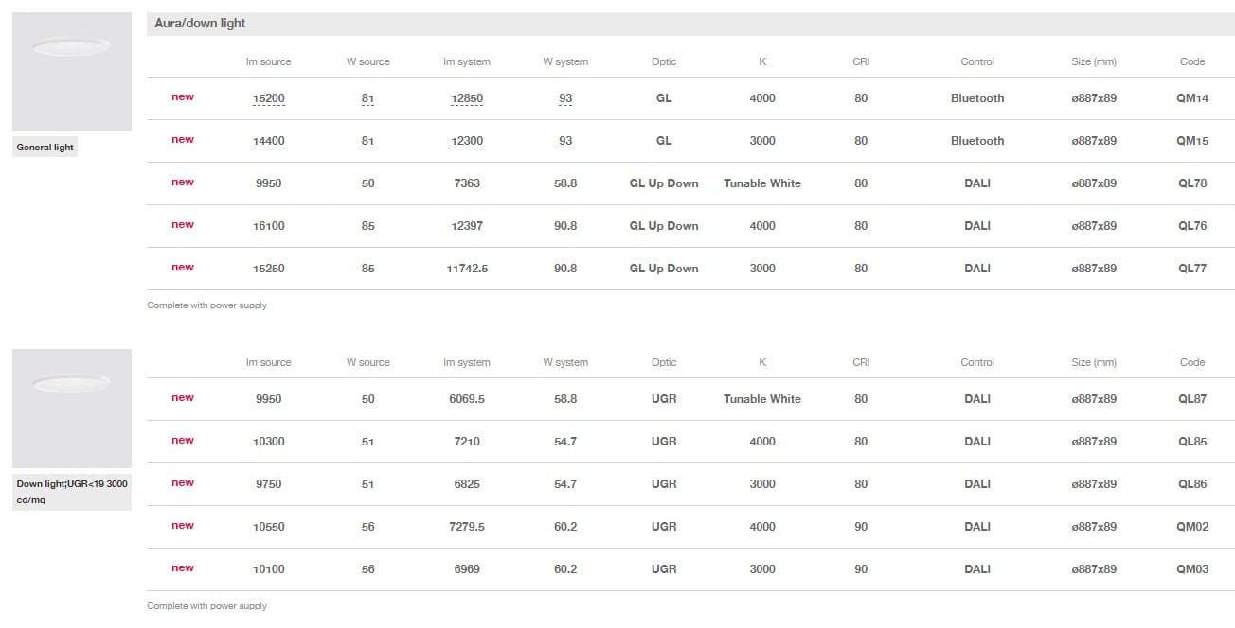Click the Aura/down light section header

pos(200,23)
